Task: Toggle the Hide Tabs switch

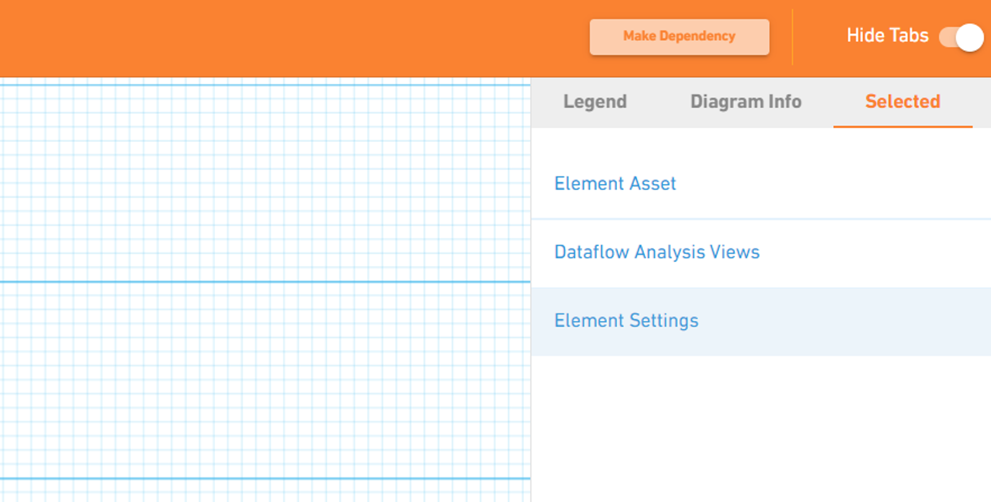Action: tap(961, 37)
